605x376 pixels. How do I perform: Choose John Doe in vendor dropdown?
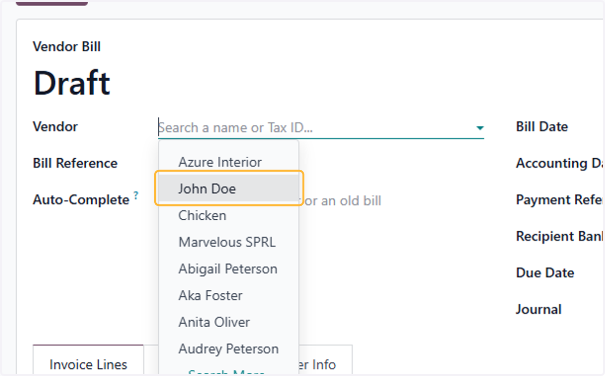(229, 189)
